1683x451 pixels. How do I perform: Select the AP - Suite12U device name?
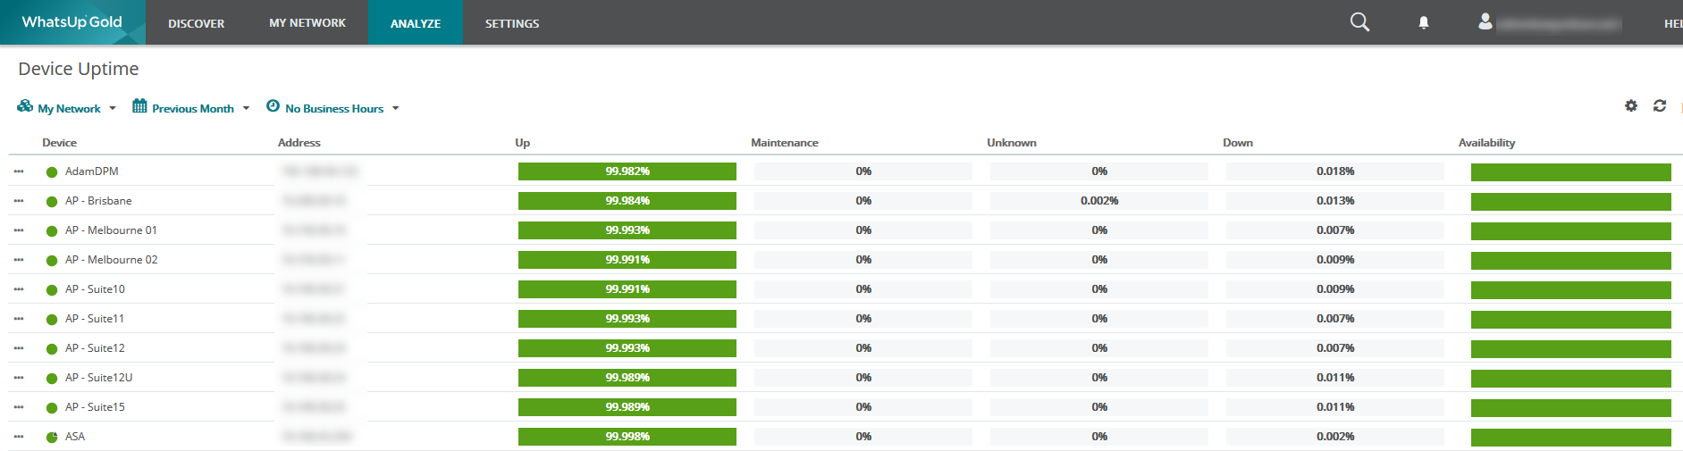coord(98,378)
